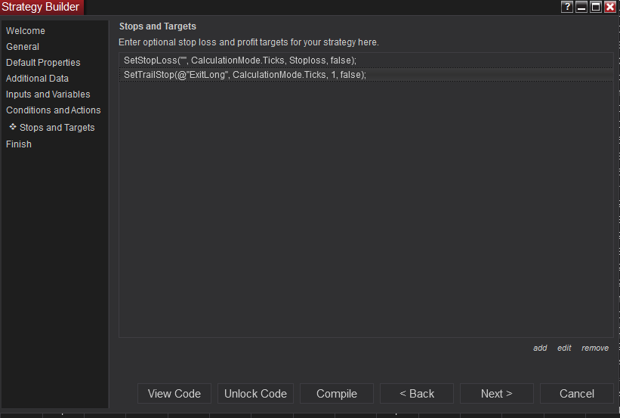The image size is (620, 418).
Task: Click the remove link
Action: click(x=595, y=348)
